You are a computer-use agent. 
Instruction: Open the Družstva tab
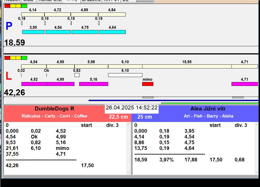[91, 1]
